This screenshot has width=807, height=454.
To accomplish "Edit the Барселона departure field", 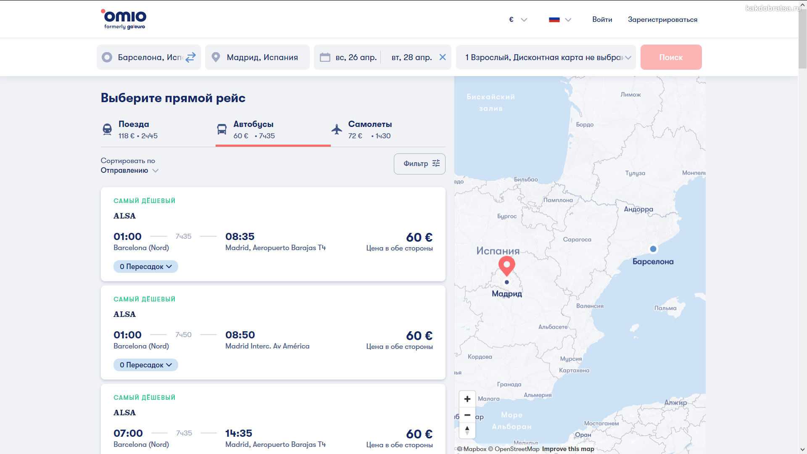I will point(149,57).
